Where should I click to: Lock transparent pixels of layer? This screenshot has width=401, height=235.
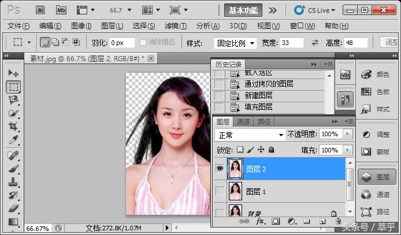240,150
